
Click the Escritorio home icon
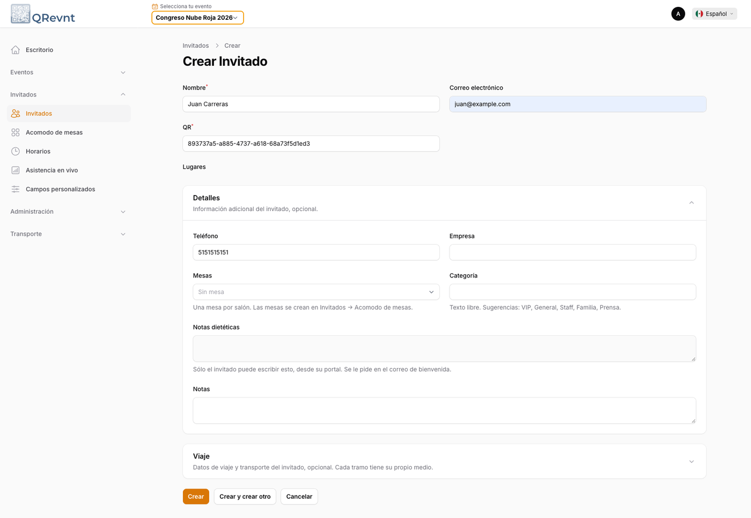pyautogui.click(x=16, y=50)
